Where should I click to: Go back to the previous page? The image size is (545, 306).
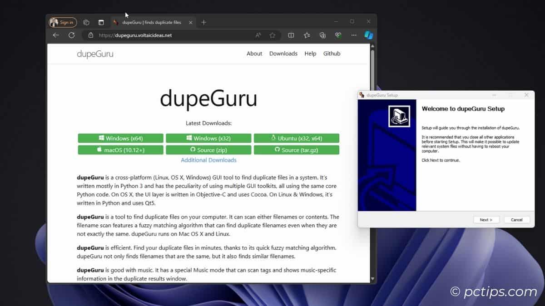[55, 35]
